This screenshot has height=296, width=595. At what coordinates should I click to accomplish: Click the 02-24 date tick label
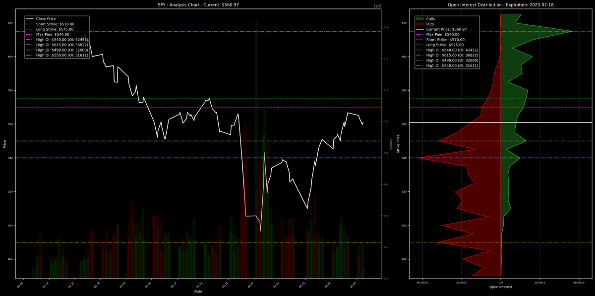[x=97, y=285]
